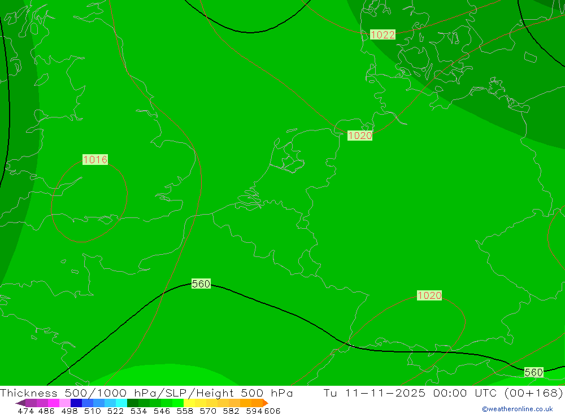Click the 546 legend value
This screenshot has width=565, height=414.
162,411
